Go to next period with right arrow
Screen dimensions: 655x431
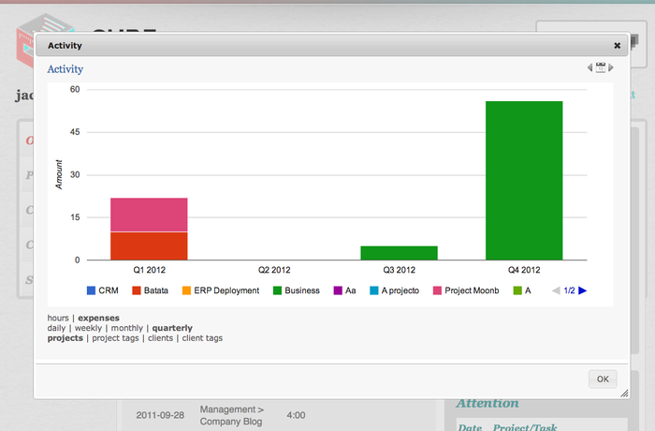[611, 68]
